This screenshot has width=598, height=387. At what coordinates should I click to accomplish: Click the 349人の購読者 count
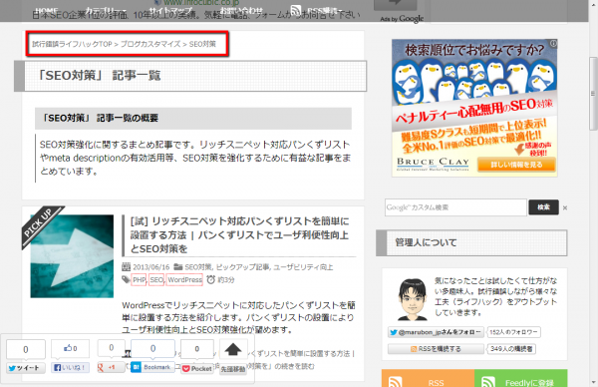click(511, 349)
